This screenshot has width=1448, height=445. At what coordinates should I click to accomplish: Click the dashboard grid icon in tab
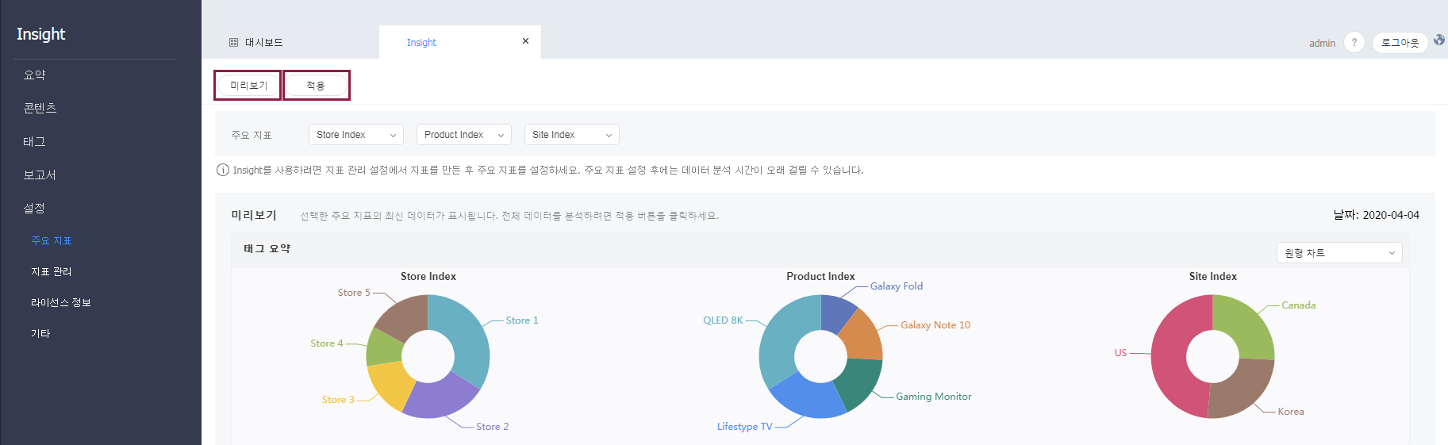233,43
